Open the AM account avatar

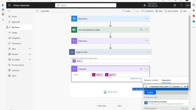[187, 5]
